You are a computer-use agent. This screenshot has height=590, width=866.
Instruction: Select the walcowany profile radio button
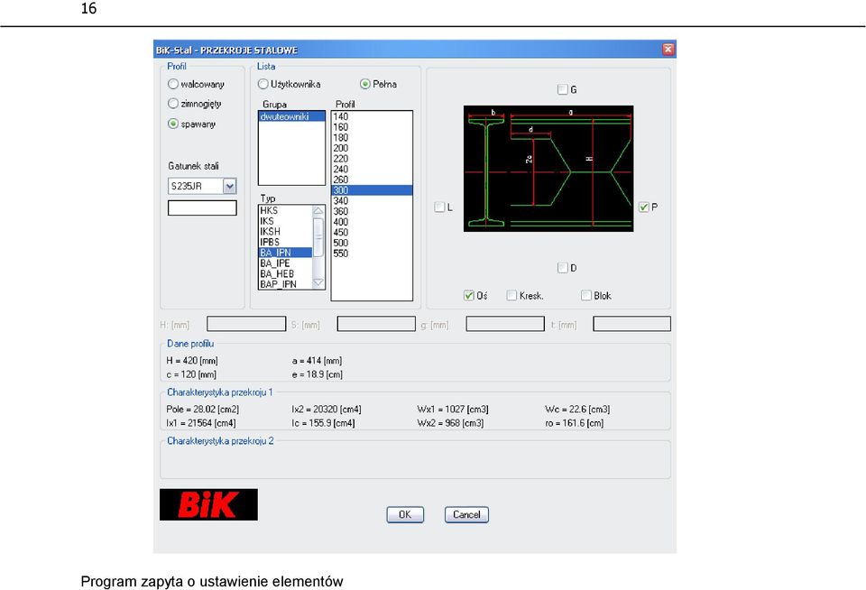173,84
